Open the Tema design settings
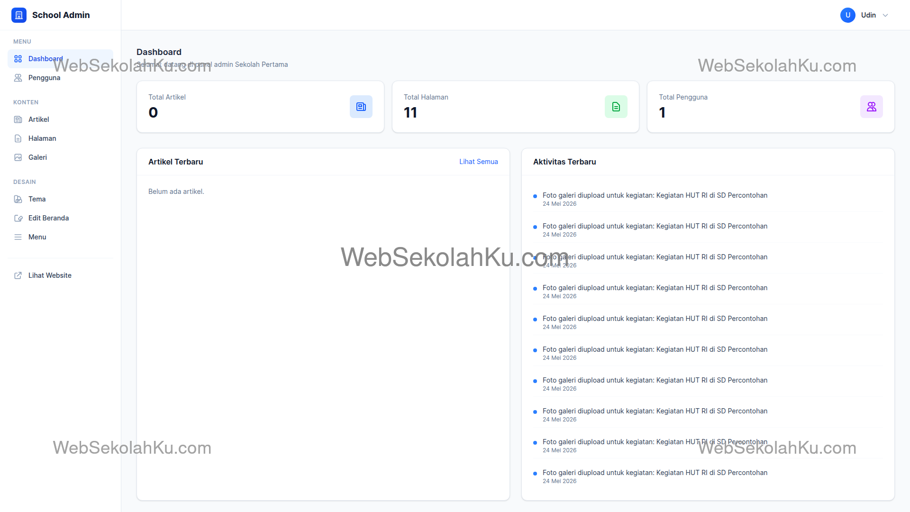 click(61, 199)
